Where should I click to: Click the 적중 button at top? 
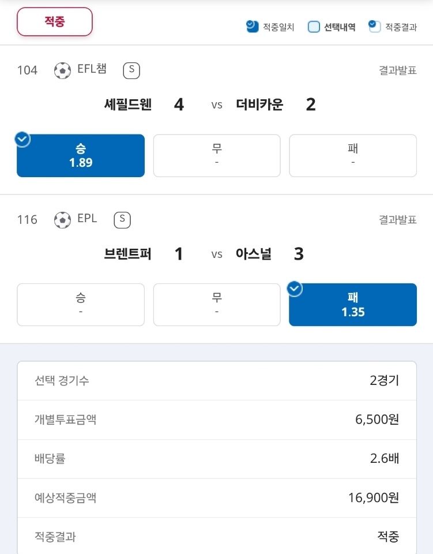55,21
